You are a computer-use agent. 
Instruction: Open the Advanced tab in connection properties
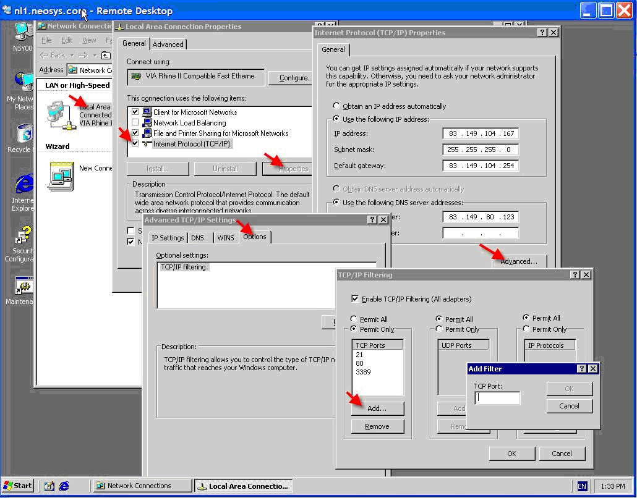(168, 44)
